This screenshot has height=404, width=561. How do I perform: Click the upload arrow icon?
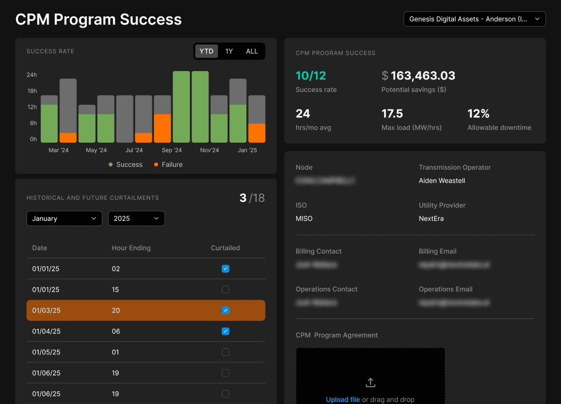tap(370, 382)
